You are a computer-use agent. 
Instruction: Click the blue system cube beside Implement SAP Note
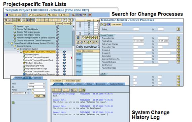(x=64, y=66)
